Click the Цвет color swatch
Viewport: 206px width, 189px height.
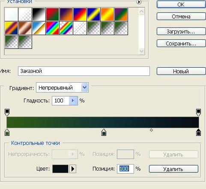[60, 169]
